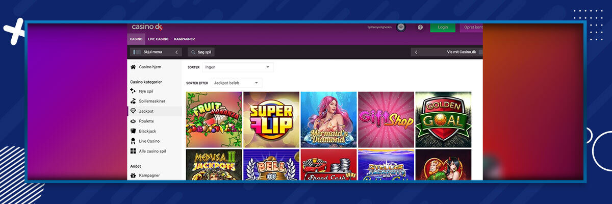The width and height of the screenshot is (612, 204).
Task: Open the Sorter dropdown showing Ingen
Action: pos(238,67)
